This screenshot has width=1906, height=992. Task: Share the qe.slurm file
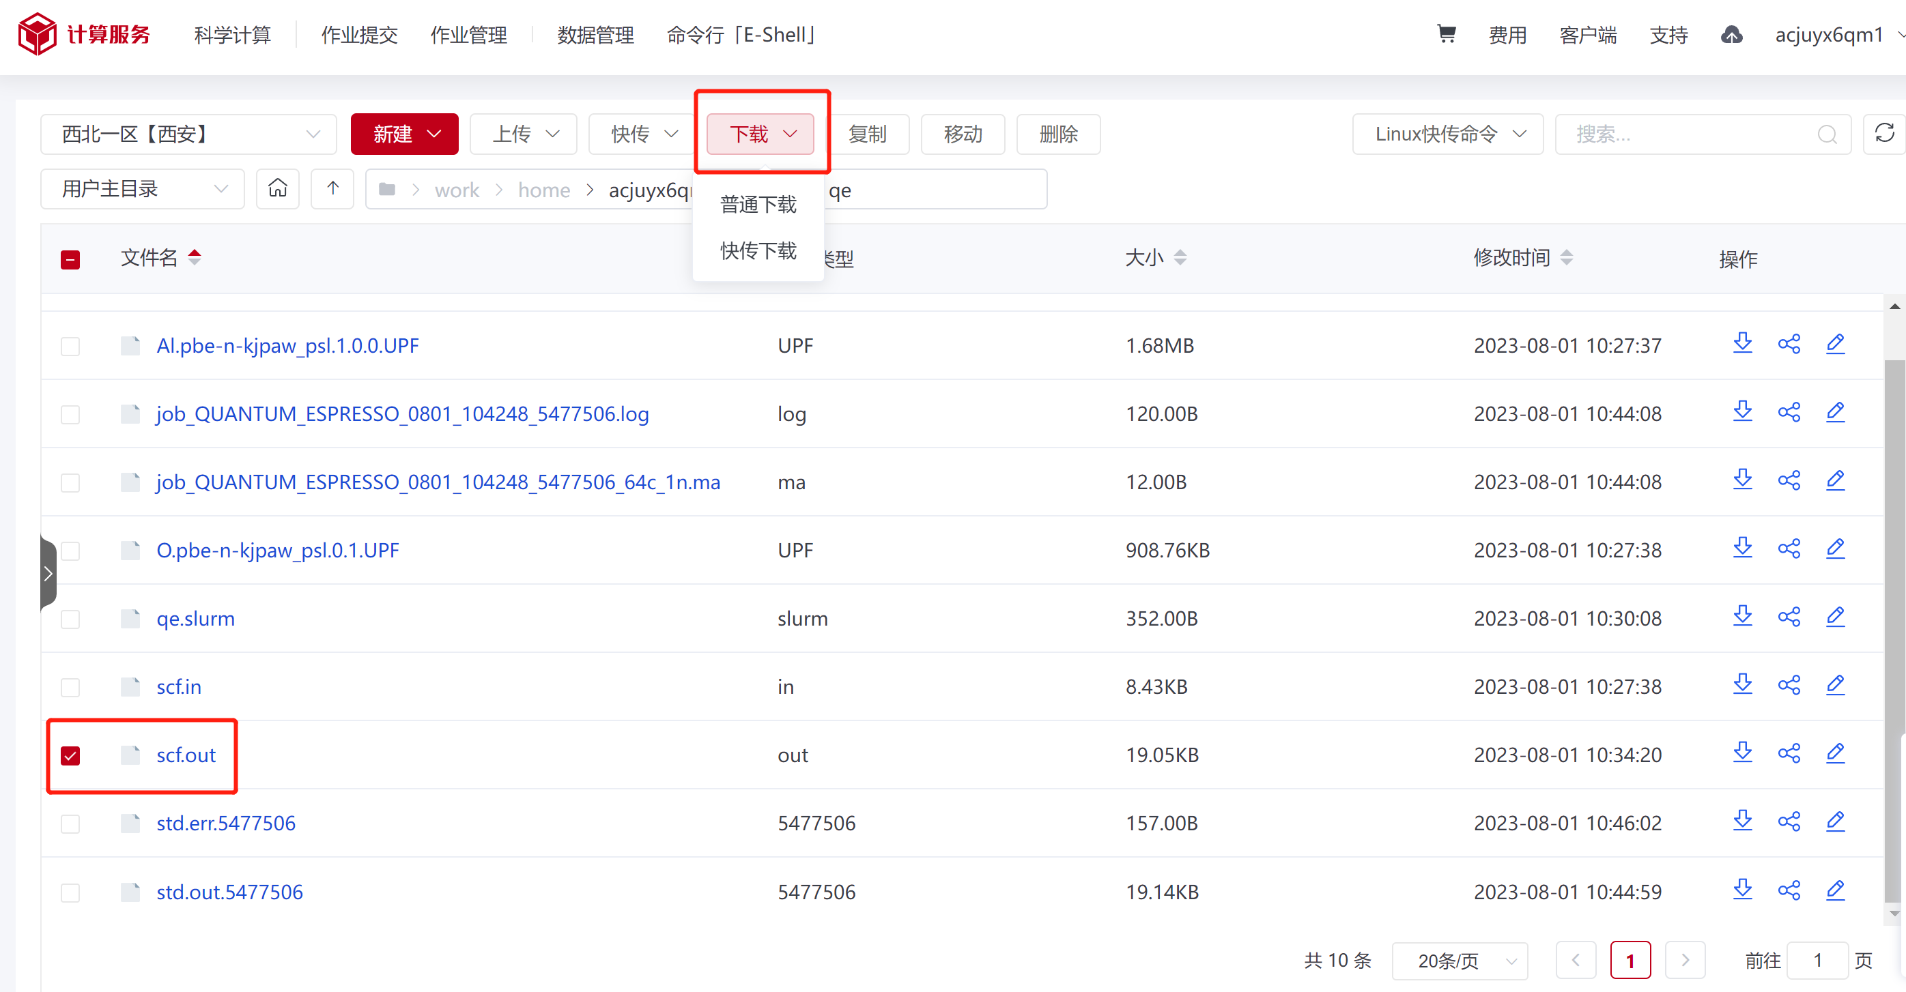pyautogui.click(x=1789, y=617)
